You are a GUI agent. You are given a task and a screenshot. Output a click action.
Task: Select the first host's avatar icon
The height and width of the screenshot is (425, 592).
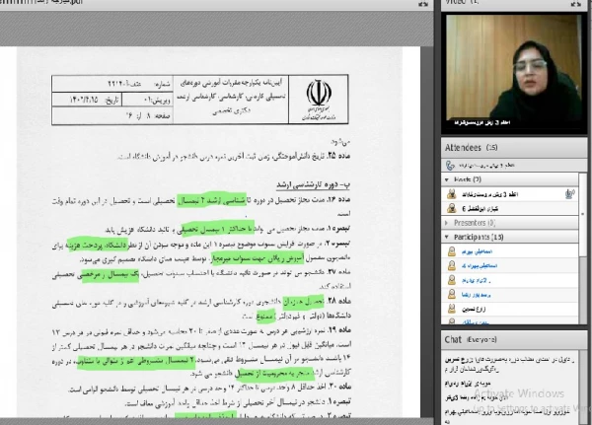point(452,194)
